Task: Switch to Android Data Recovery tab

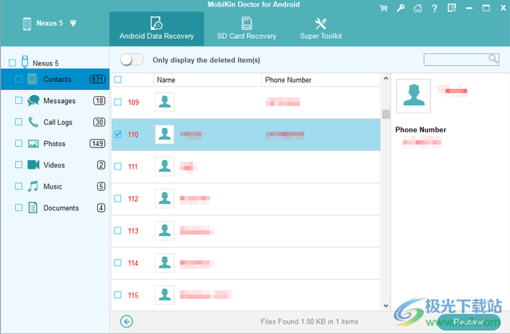Action: pyautogui.click(x=157, y=29)
